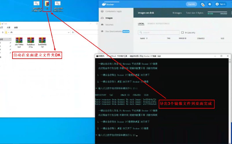The width and height of the screenshot is (232, 144).
Task: Switch to the REMOTE REPOSITORIES tab
Action: tap(158, 24)
